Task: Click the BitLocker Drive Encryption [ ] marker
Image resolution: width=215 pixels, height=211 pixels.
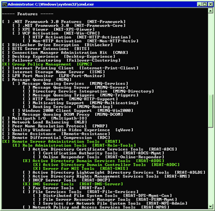Action: coord(6,45)
